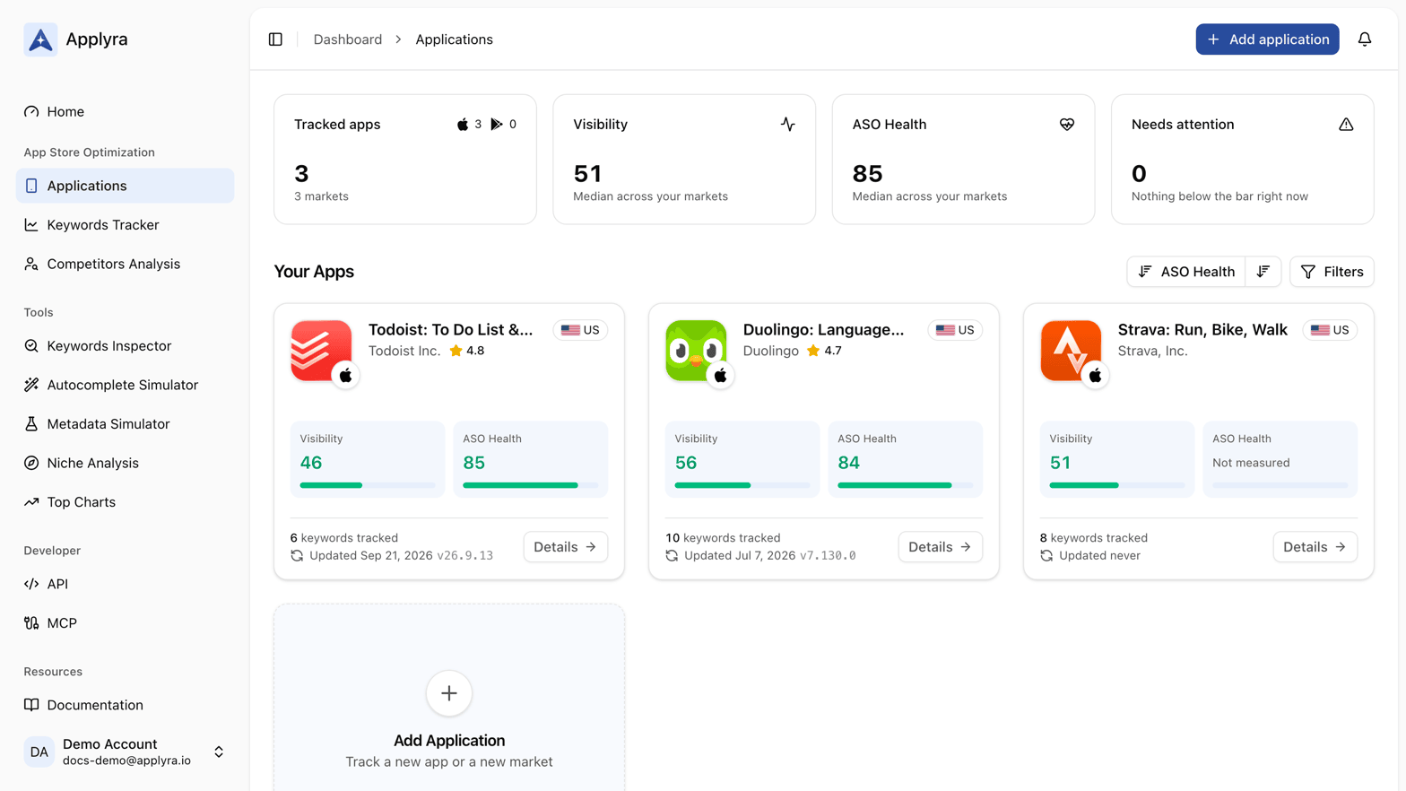
Task: Click the Todoist US market badge
Action: point(580,330)
